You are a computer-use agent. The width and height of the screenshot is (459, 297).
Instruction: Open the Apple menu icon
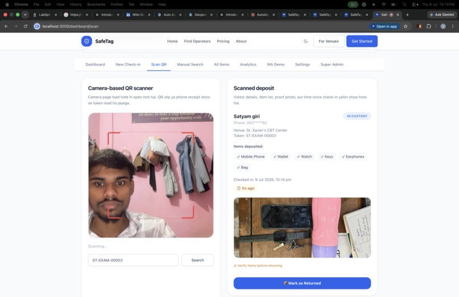(7, 5)
